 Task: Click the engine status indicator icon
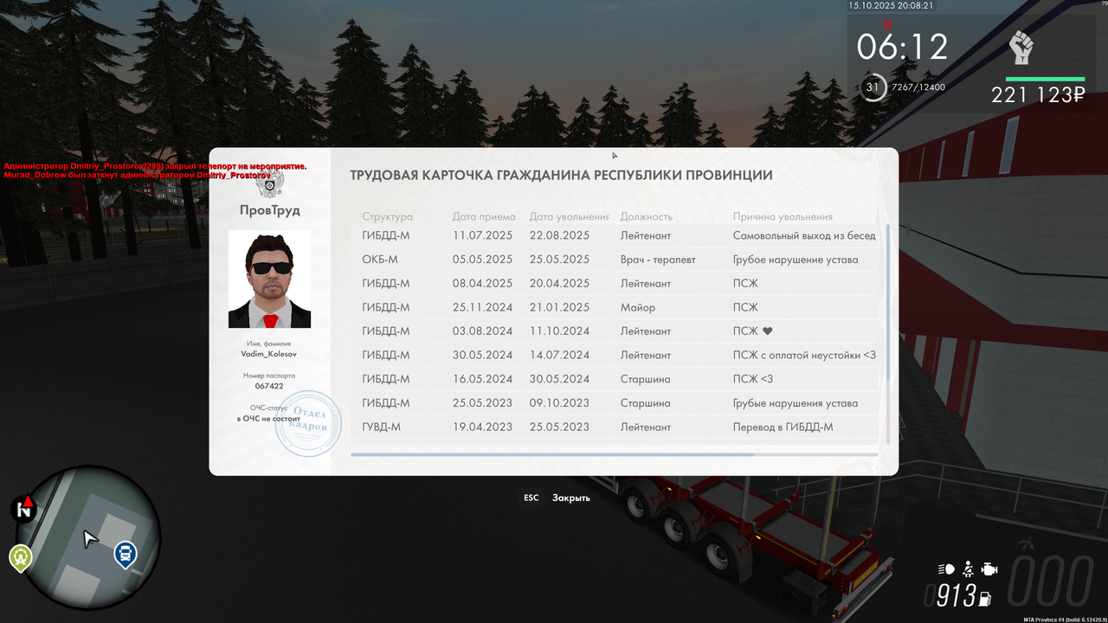point(990,569)
